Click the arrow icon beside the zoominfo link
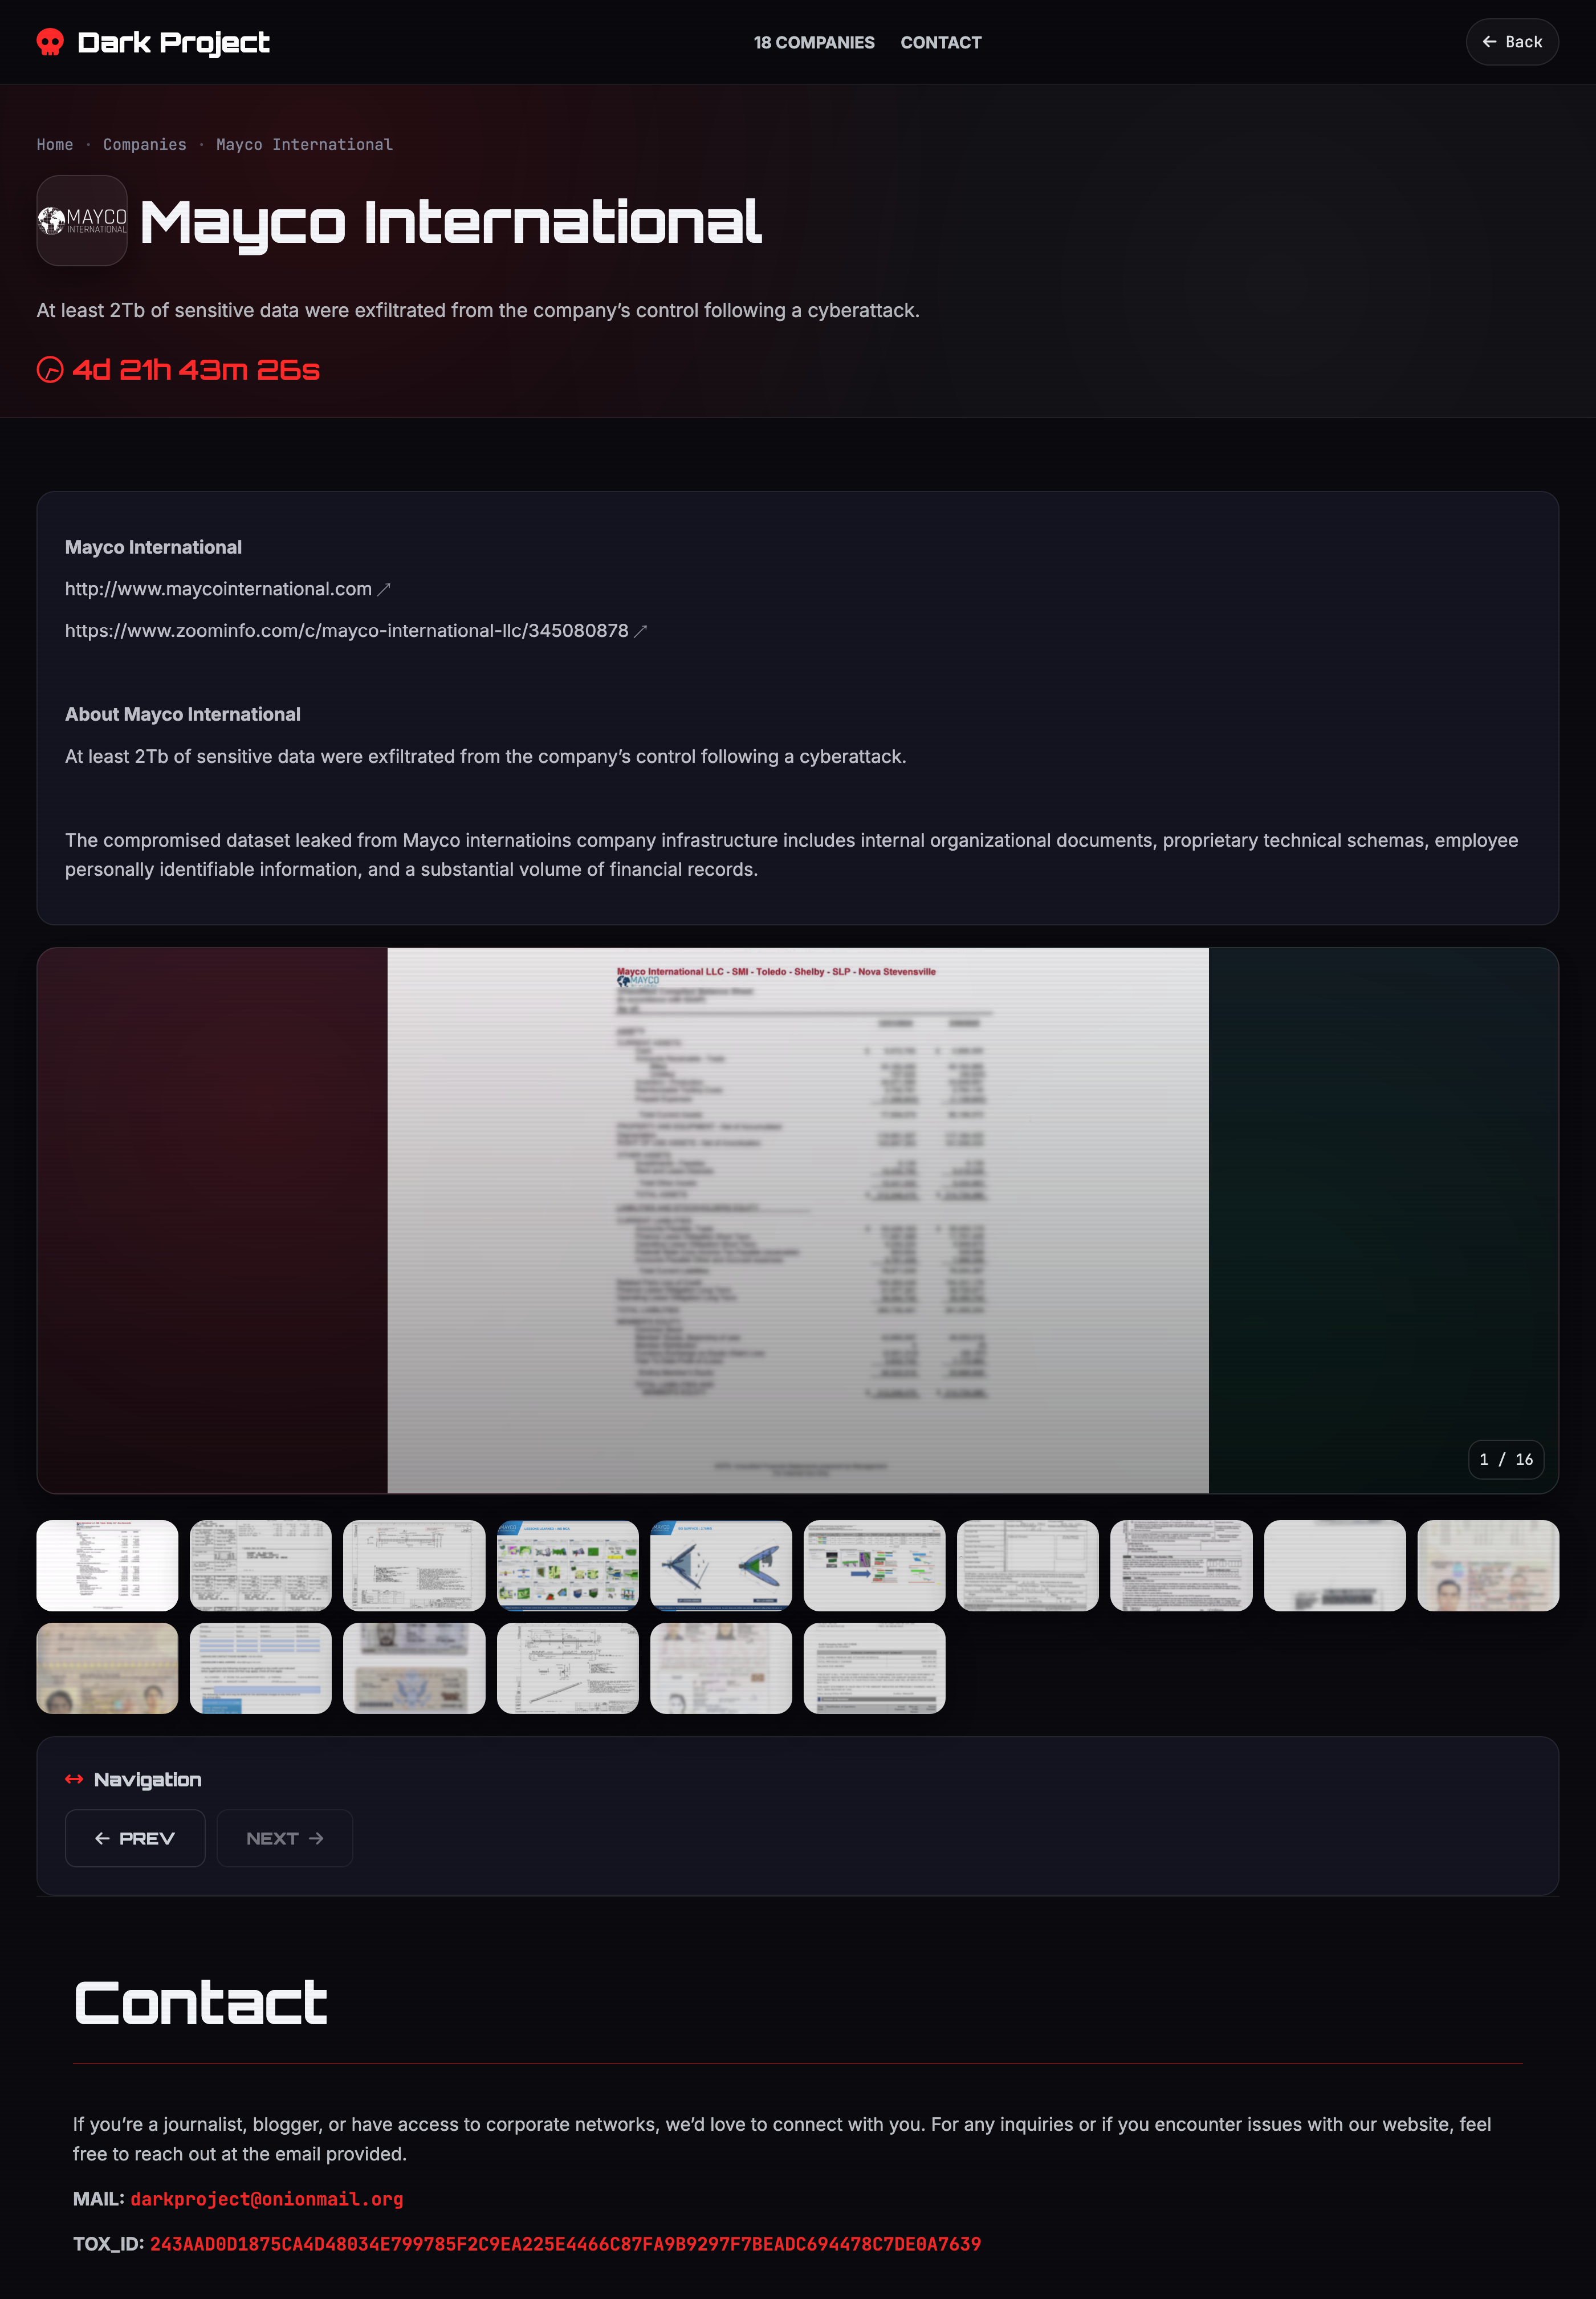 641,631
